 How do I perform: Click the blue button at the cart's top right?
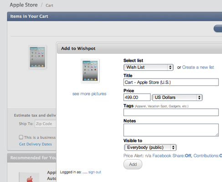(218, 28)
